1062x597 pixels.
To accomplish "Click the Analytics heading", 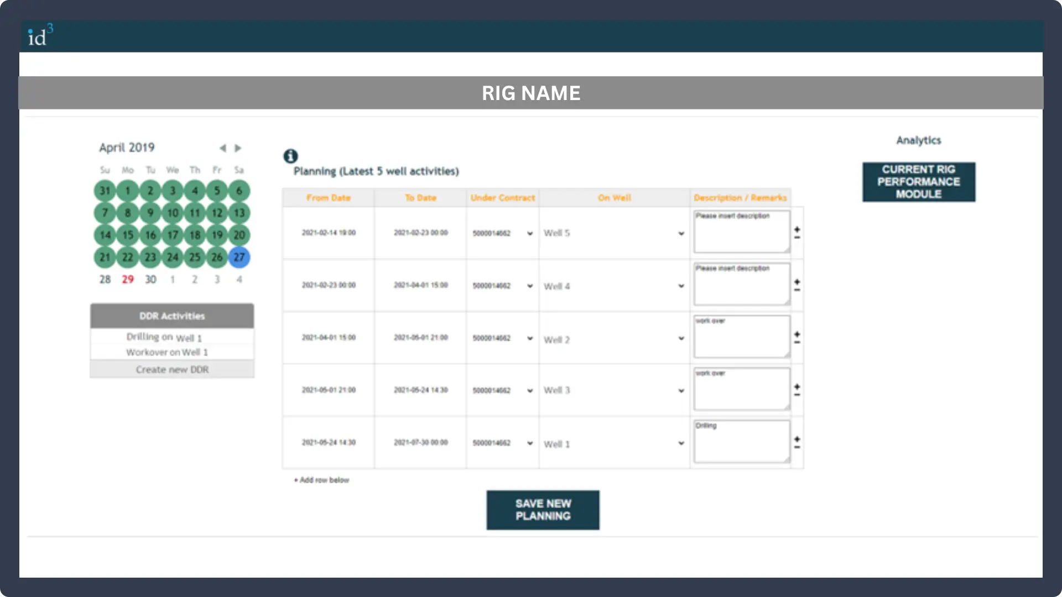I will click(919, 140).
